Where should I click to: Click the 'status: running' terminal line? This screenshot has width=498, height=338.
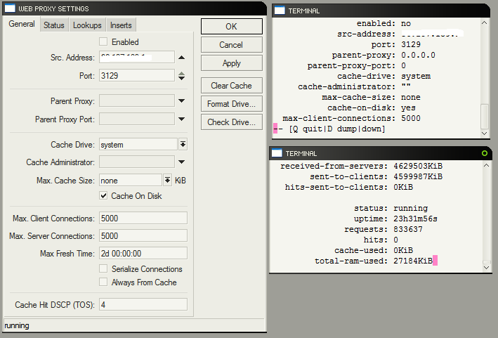tap(391, 209)
